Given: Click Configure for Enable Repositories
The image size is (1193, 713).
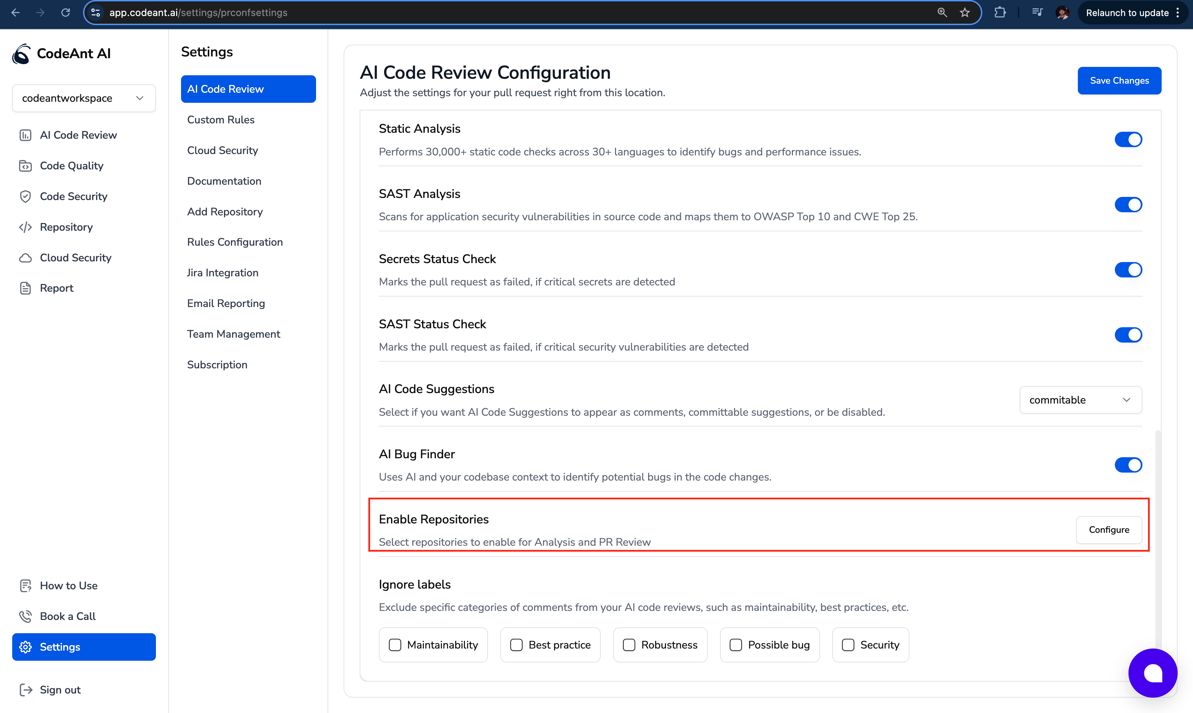Looking at the screenshot, I should point(1108,530).
